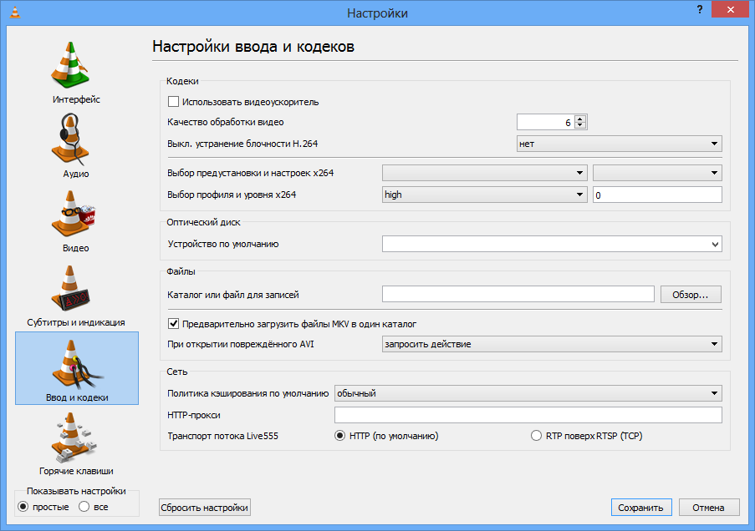The height and width of the screenshot is (531, 755).
Task: Expand the x264 tuning dropdown
Action: tap(657, 173)
